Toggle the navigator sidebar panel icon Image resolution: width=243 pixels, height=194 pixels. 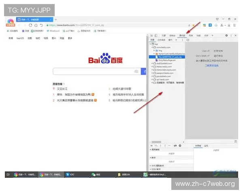click(188, 40)
